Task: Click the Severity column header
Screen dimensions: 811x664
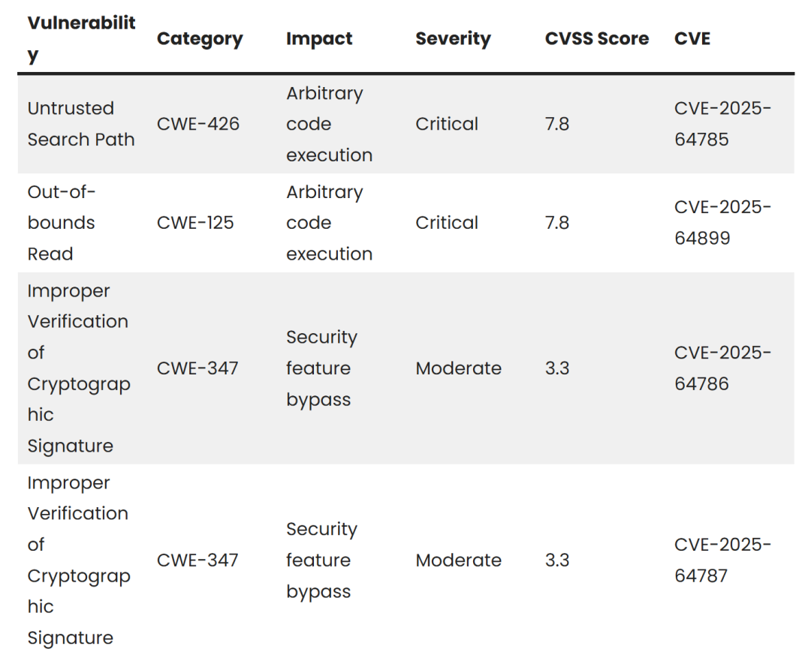Action: (453, 39)
